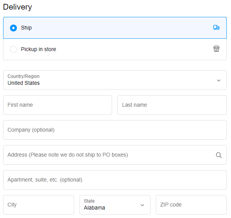
Task: Click the Address input field
Action: (115, 155)
